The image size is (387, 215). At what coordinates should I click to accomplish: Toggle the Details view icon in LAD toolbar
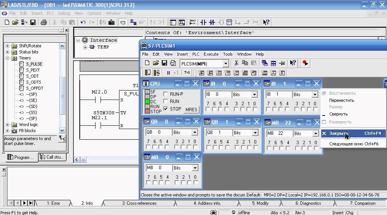pos(182,22)
